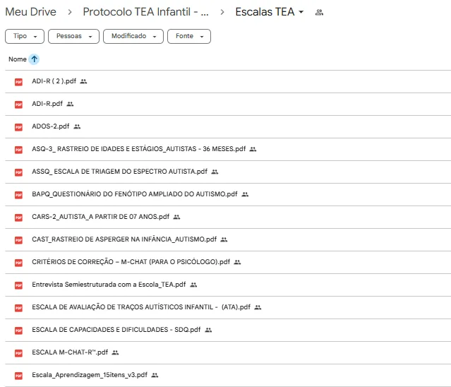
Task: Select ASSQ_ESCALA DE TRIAGEM DO ESPECTRO AUTISTA.pdf
Action: 120,172
